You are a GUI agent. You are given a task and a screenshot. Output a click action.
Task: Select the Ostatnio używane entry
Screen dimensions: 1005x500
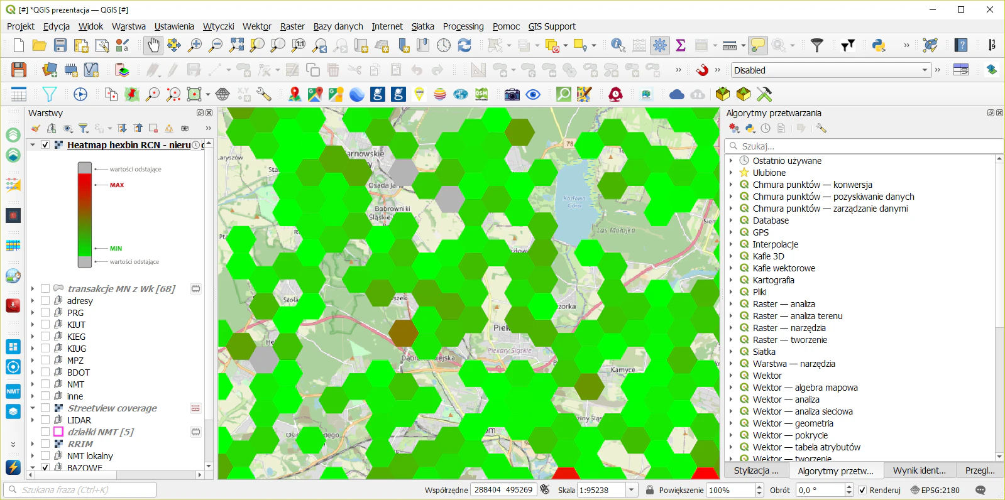pos(787,161)
